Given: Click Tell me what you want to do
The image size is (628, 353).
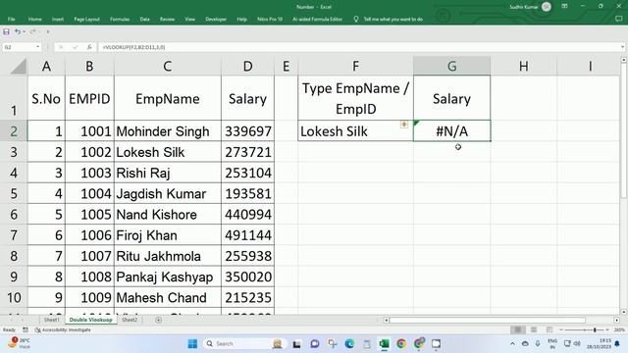Looking at the screenshot, I should coord(393,19).
